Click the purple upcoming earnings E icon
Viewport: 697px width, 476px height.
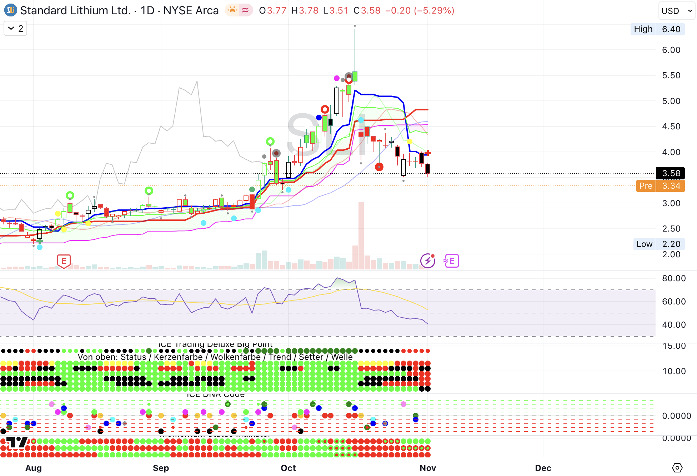click(x=451, y=261)
